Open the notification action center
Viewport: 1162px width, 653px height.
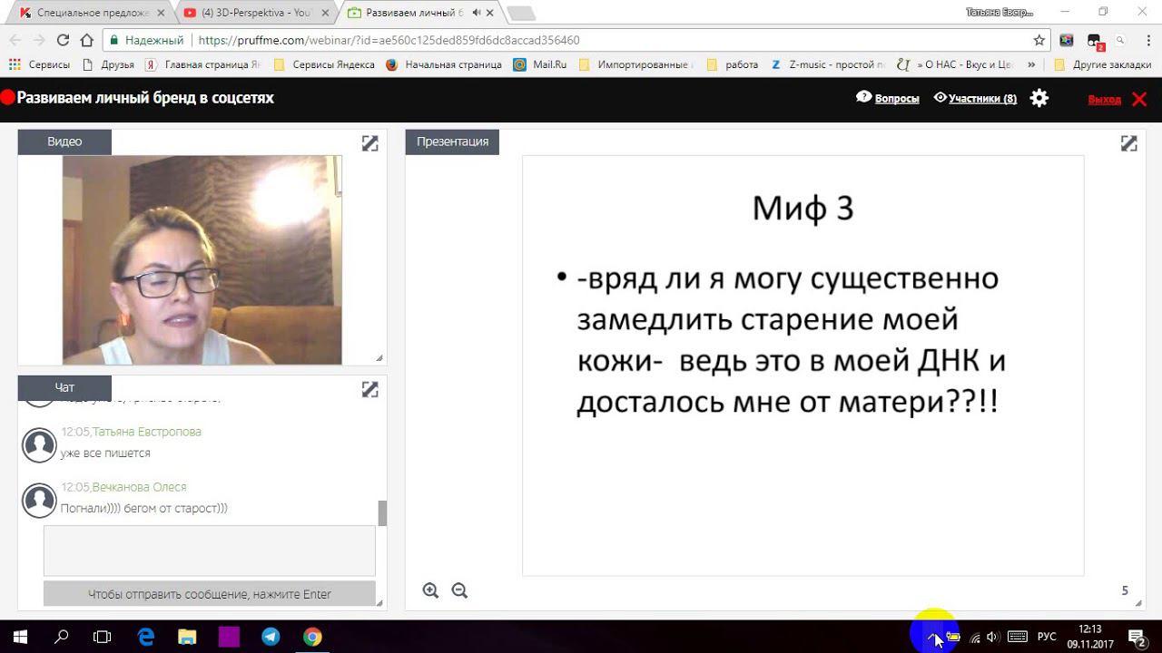click(x=1137, y=637)
